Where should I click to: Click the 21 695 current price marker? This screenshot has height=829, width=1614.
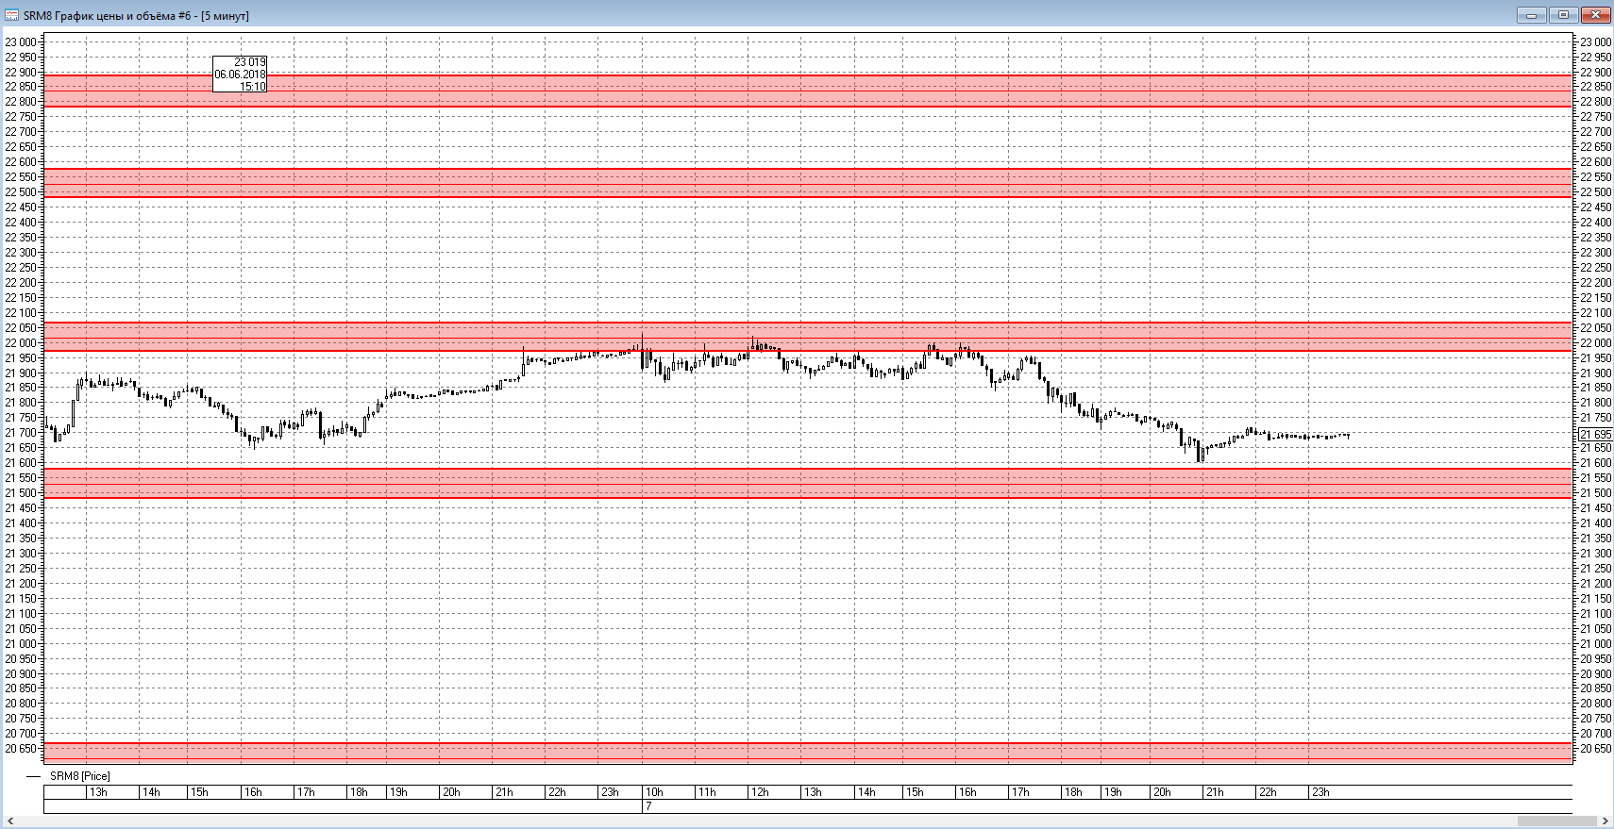coord(1595,434)
